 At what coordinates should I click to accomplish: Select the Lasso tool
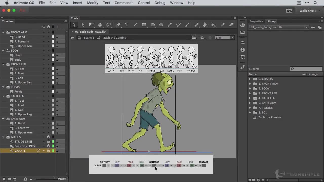click(109, 25)
